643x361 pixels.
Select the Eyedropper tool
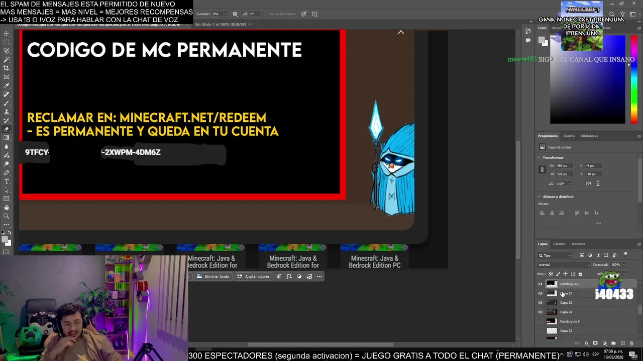pos(7,86)
